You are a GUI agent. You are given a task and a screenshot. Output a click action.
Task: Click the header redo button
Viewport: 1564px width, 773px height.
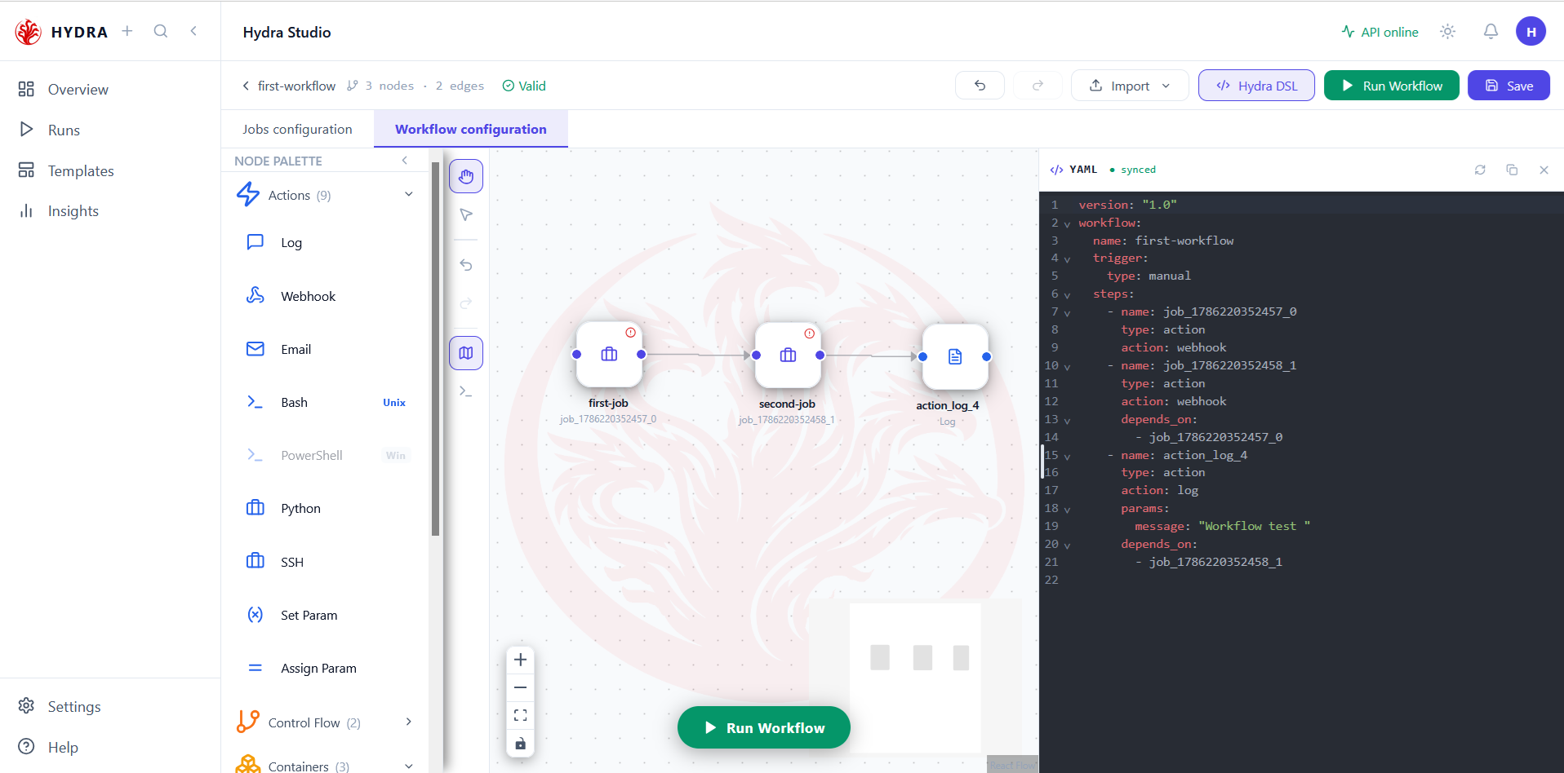click(1037, 86)
